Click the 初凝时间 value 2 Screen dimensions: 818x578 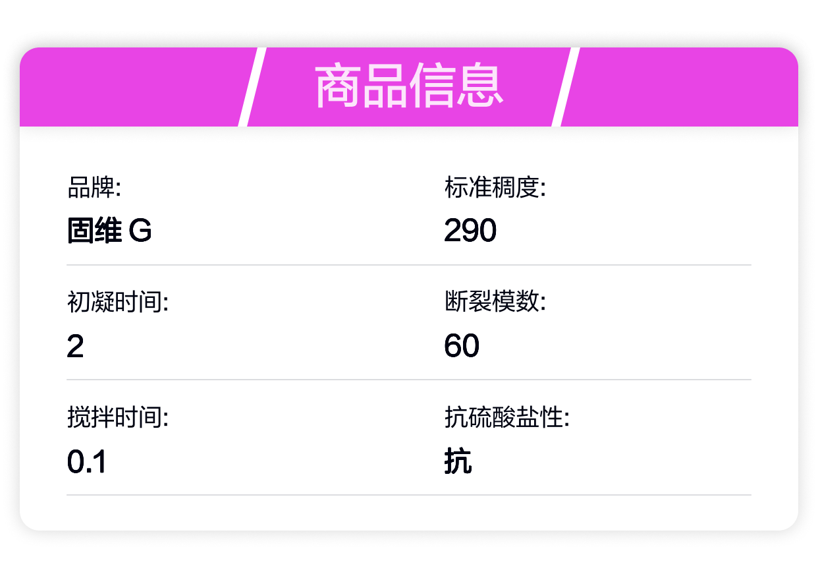(x=75, y=346)
